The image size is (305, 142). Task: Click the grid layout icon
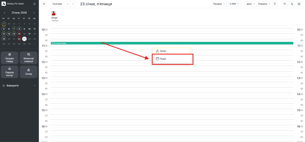299,4
